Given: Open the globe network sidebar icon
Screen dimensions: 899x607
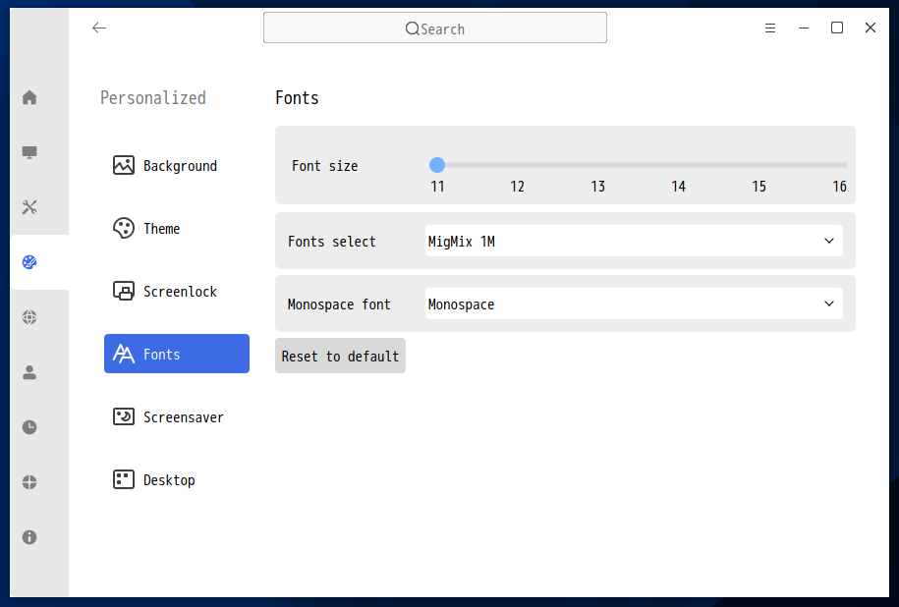Looking at the screenshot, I should [x=29, y=317].
